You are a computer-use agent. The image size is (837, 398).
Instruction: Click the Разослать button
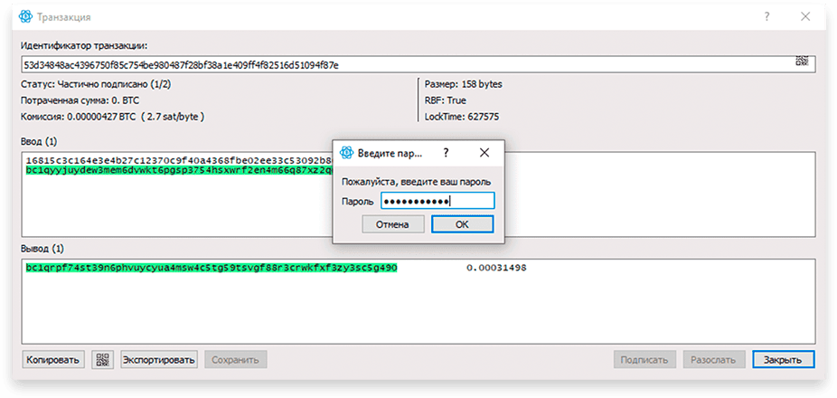pos(714,359)
